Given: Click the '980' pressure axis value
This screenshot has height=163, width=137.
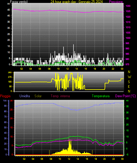Looking at the screenshot, I should tap(127, 59).
